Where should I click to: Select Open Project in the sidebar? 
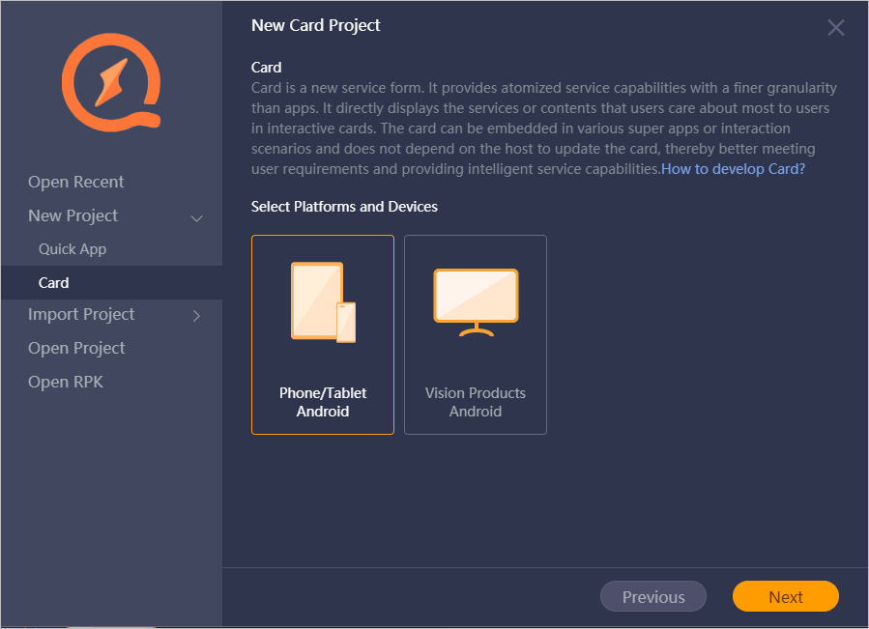pyautogui.click(x=76, y=348)
